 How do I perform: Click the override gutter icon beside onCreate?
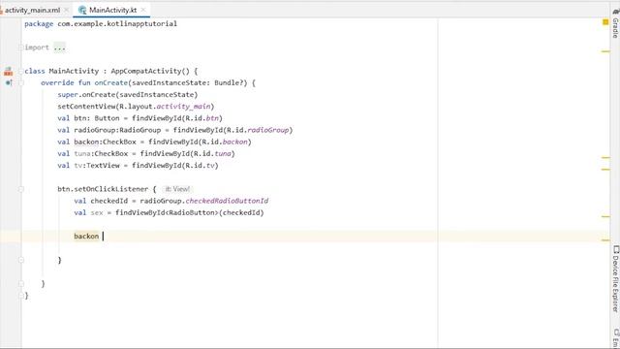pos(9,82)
